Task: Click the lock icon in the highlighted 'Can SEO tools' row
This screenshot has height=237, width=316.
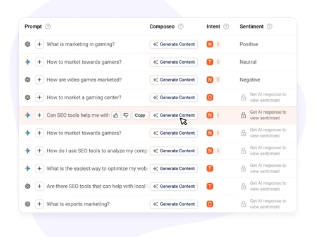Action: point(243,115)
